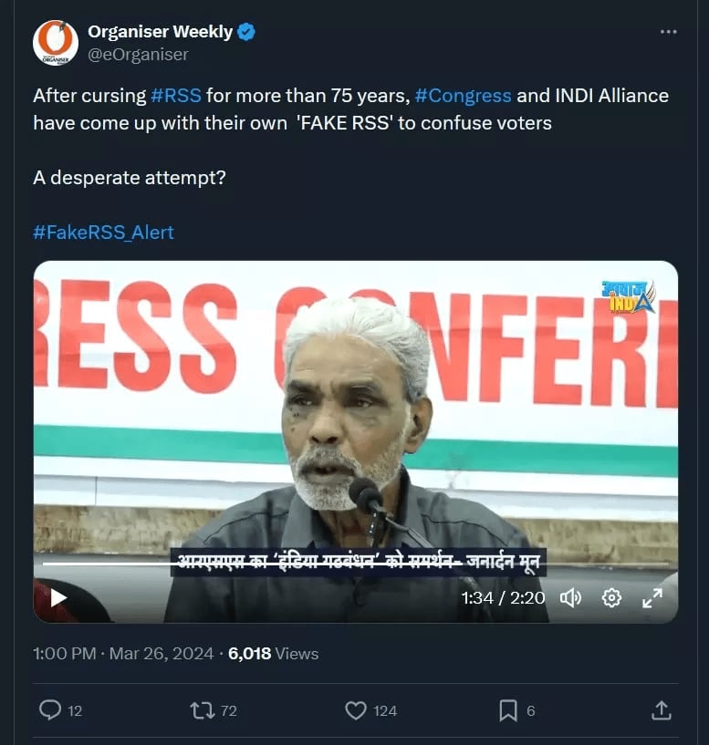Open the share post icon
This screenshot has height=745, width=709.
click(662, 709)
